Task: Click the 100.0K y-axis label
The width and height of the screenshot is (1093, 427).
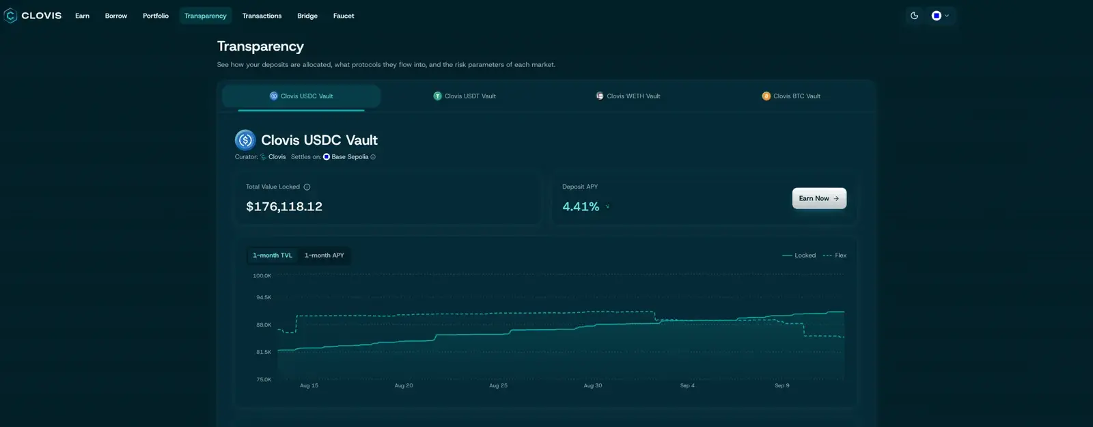Action: [x=262, y=276]
